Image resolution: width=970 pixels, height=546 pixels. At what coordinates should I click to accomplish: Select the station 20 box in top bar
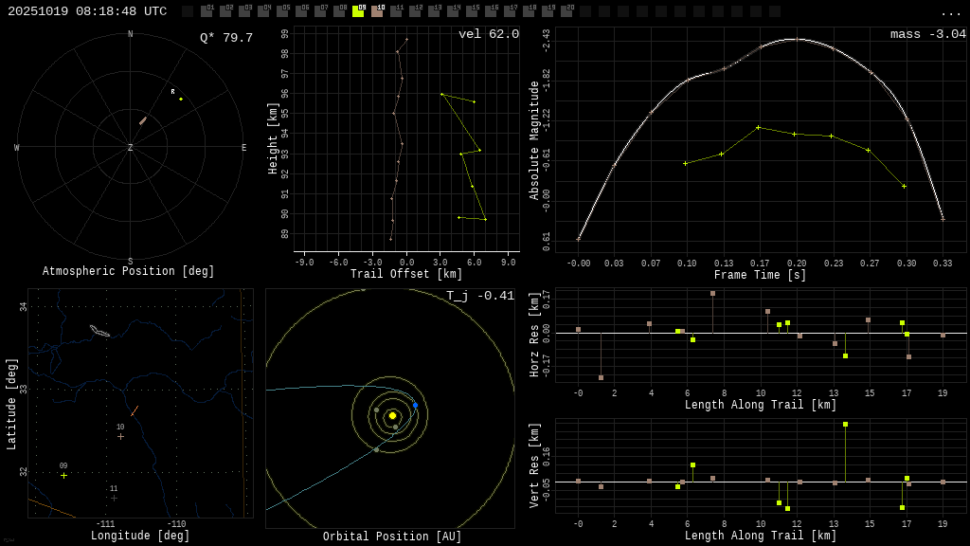click(566, 11)
